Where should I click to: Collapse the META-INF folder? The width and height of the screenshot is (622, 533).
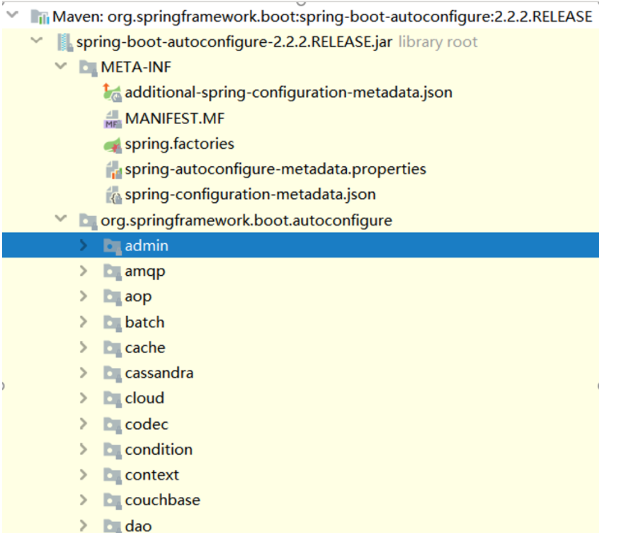pyautogui.click(x=61, y=66)
